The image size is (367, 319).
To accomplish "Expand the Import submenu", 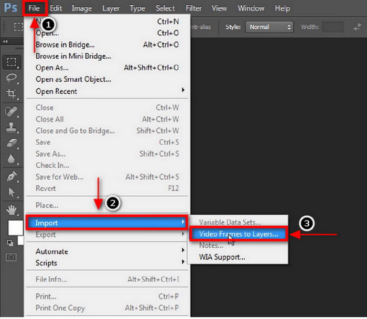I will (107, 223).
